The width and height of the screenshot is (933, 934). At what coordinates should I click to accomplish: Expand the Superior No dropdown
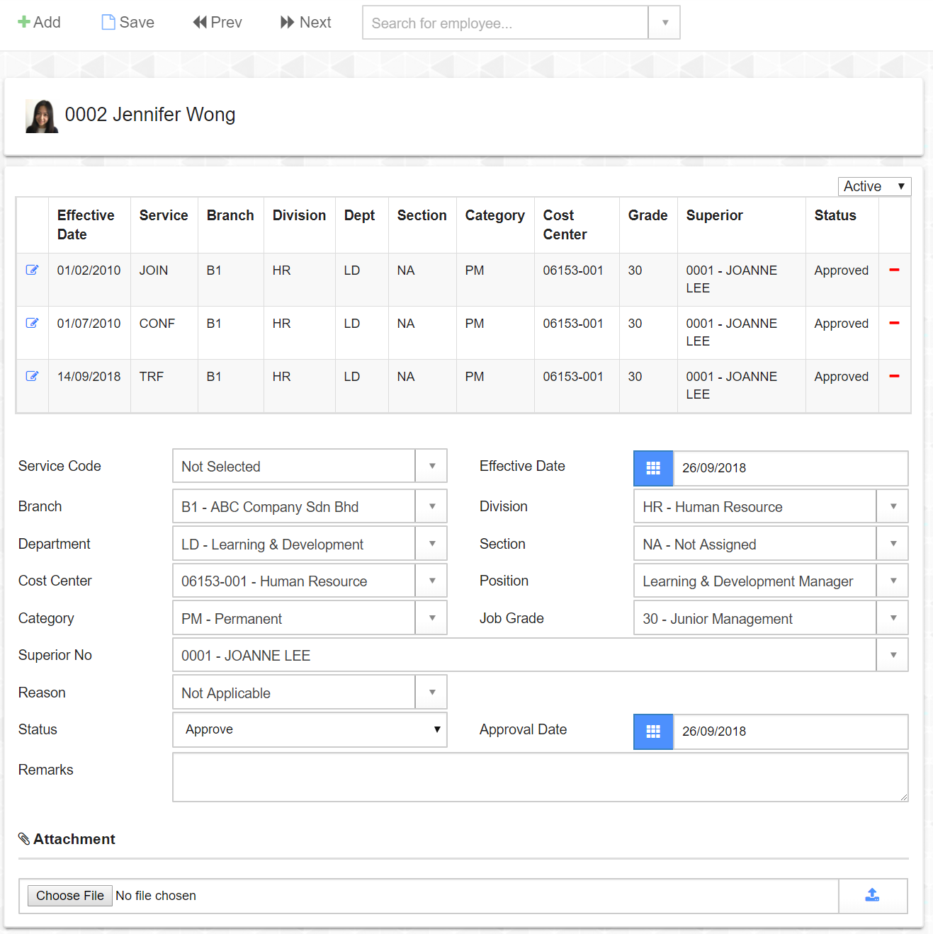tap(893, 655)
